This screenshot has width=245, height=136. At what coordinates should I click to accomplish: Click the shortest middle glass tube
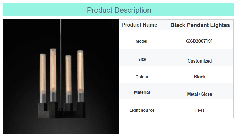tap(68, 79)
